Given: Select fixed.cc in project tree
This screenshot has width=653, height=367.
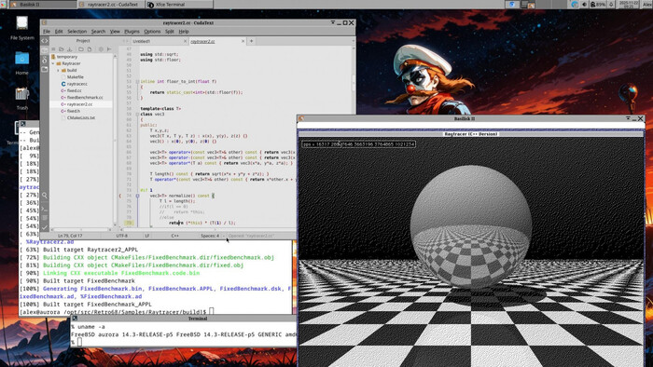Looking at the screenshot, I should click(x=74, y=90).
